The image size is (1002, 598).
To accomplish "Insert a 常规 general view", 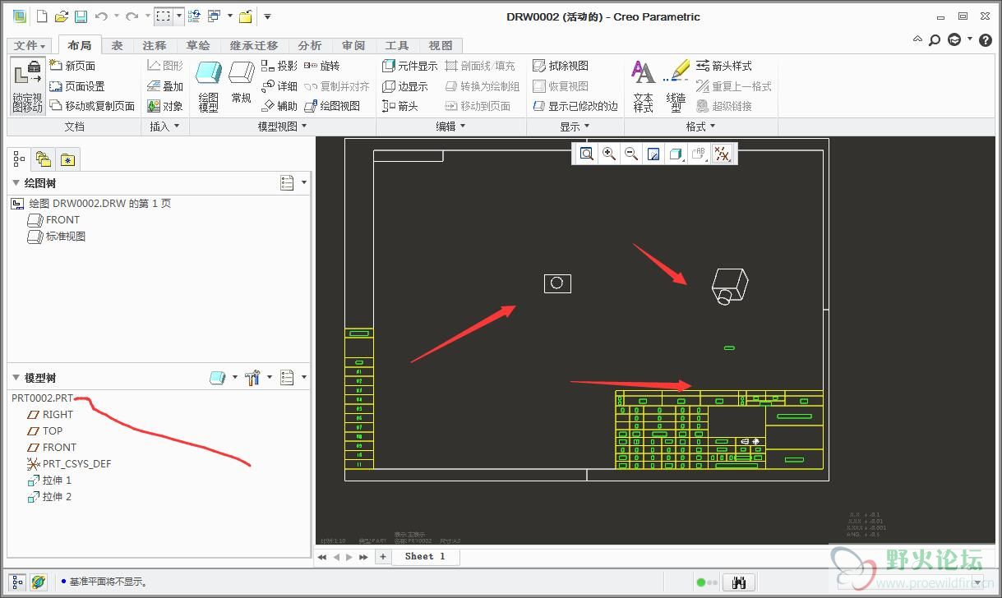I will (x=241, y=82).
